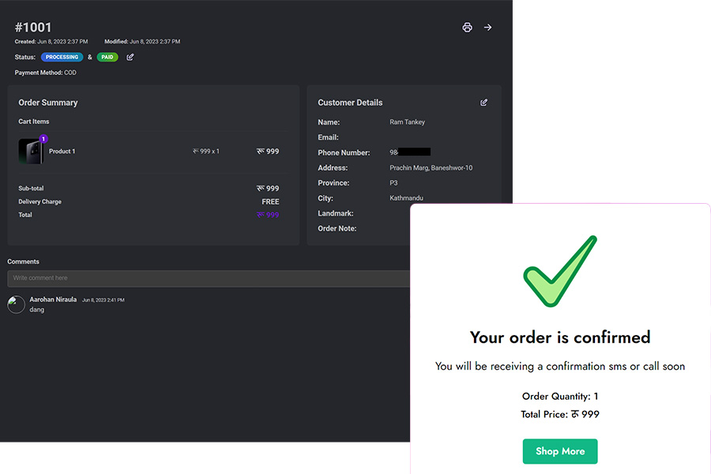Click the print order icon
Image resolution: width=711 pixels, height=474 pixels.
(467, 28)
